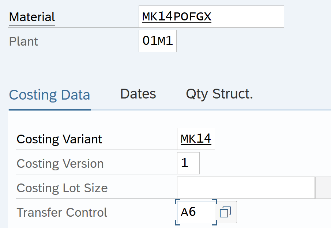Click the Transfer Control label
The image size is (331, 228).
click(62, 212)
